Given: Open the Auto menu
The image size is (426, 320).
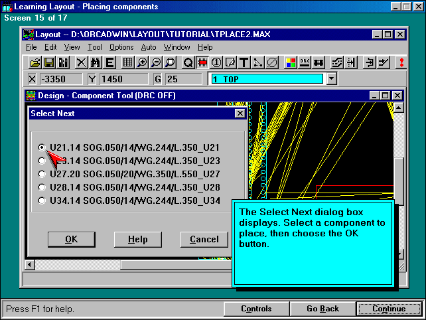Looking at the screenshot, I should [x=149, y=47].
